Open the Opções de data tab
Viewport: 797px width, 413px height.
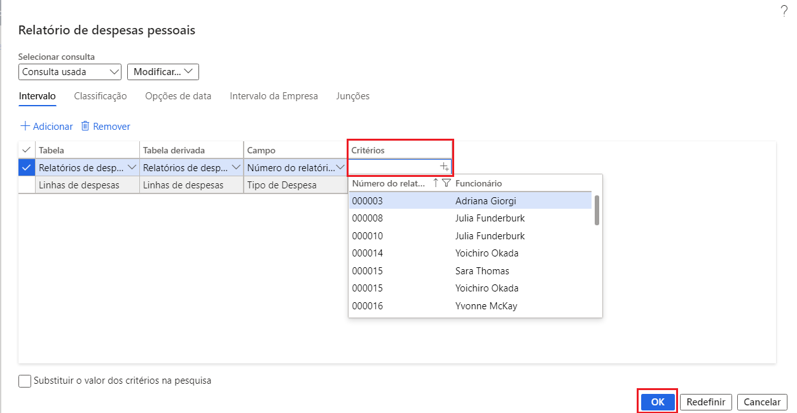[x=178, y=96]
